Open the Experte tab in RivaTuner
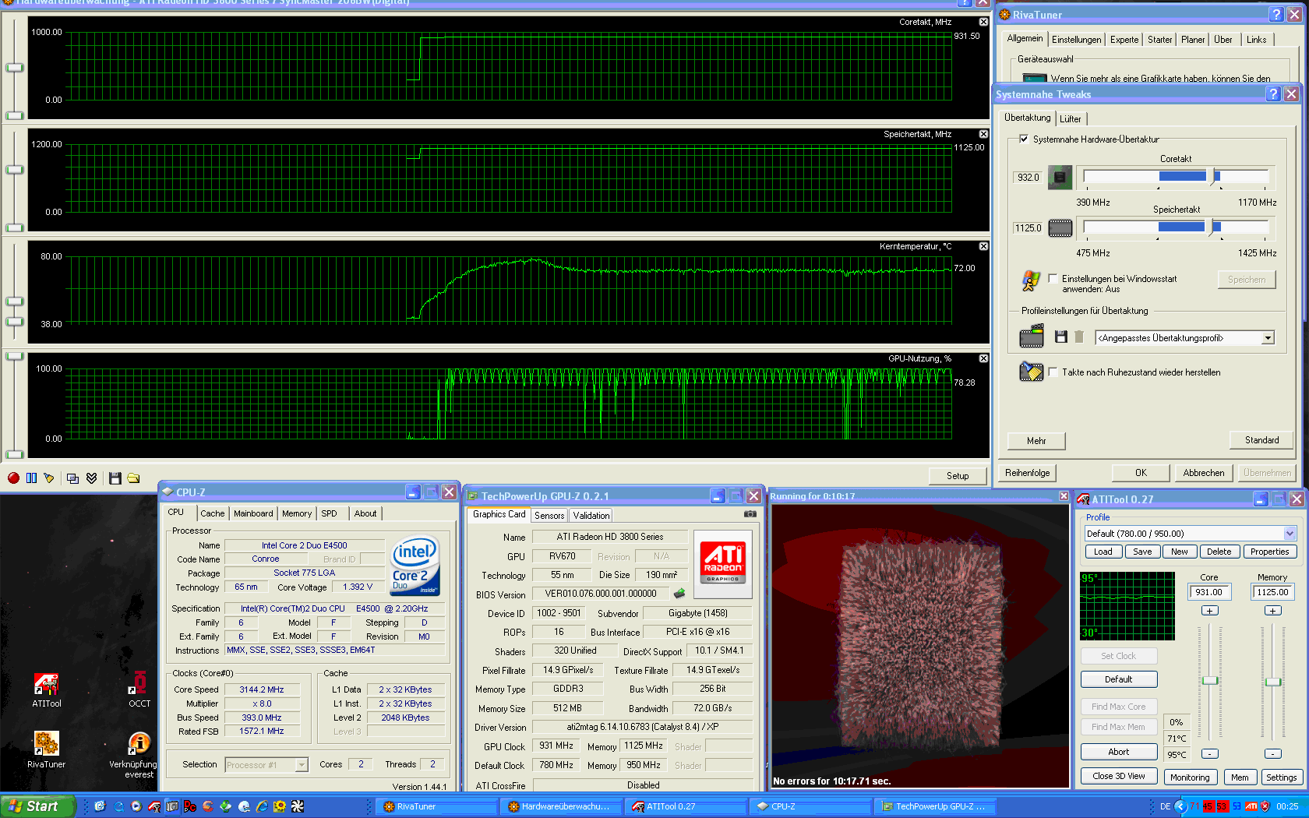Viewport: 1309px width, 818px height. (1124, 40)
